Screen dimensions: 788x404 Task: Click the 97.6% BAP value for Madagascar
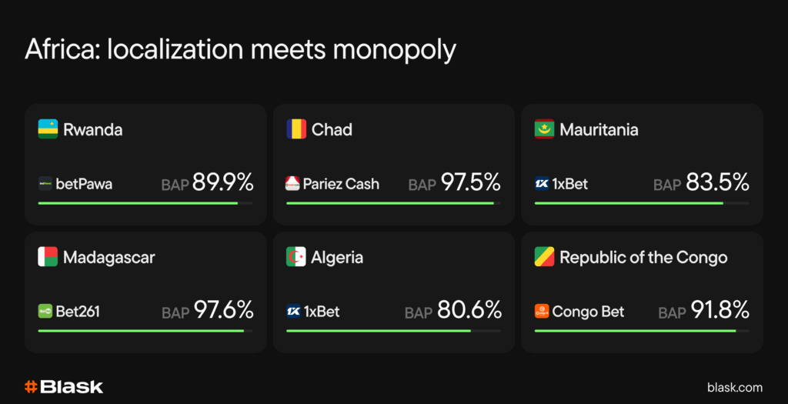pyautogui.click(x=223, y=310)
